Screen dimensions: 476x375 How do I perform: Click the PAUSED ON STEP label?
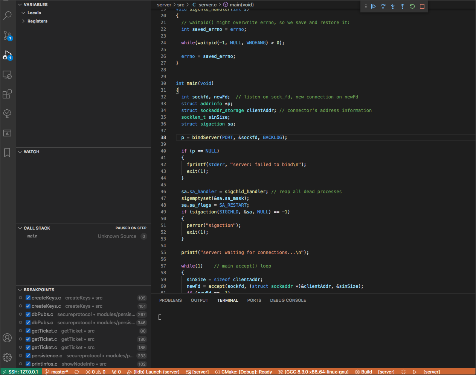pos(131,228)
